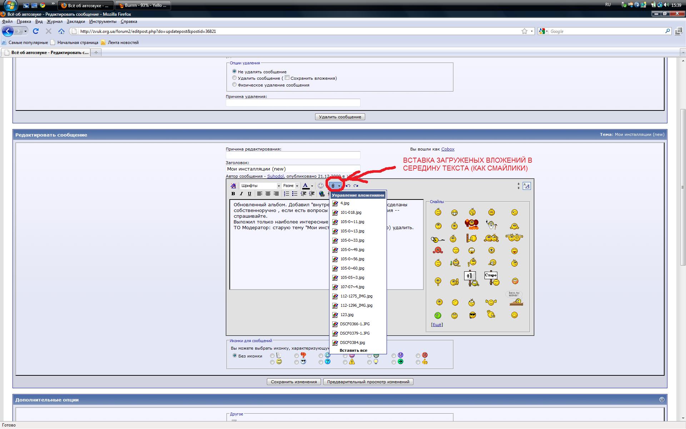This screenshot has height=429, width=686.
Task: Open the Закладки menu
Action: point(76,21)
